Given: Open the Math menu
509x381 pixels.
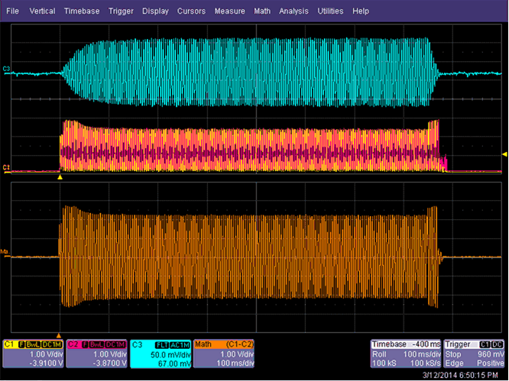Looking at the screenshot, I should click(262, 11).
